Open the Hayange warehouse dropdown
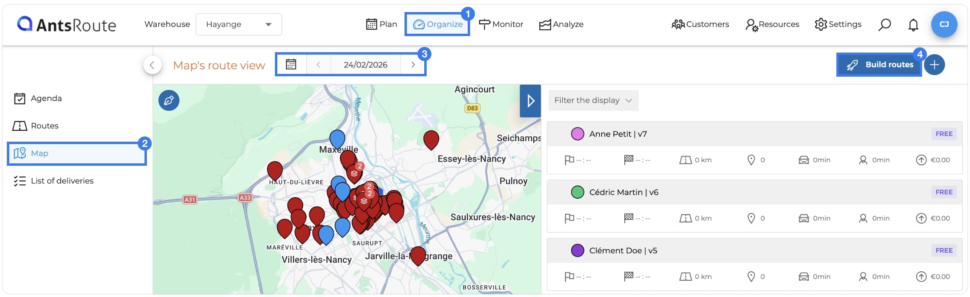 click(239, 24)
